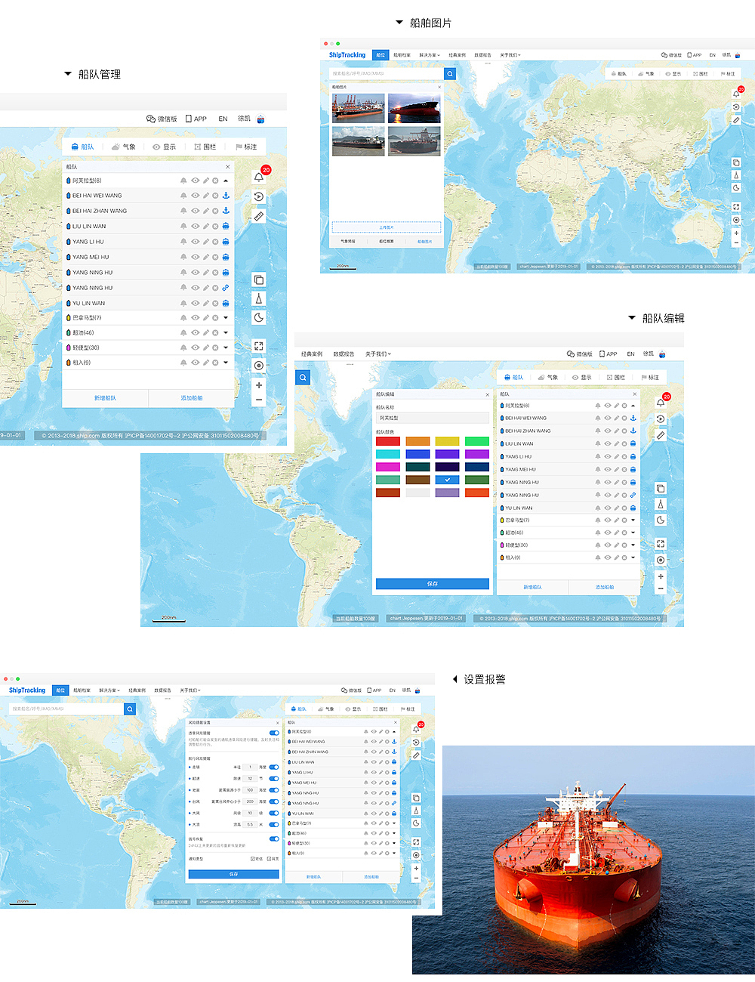
Task: Disable the 大浪 wave alert toggle
Action: tap(274, 824)
